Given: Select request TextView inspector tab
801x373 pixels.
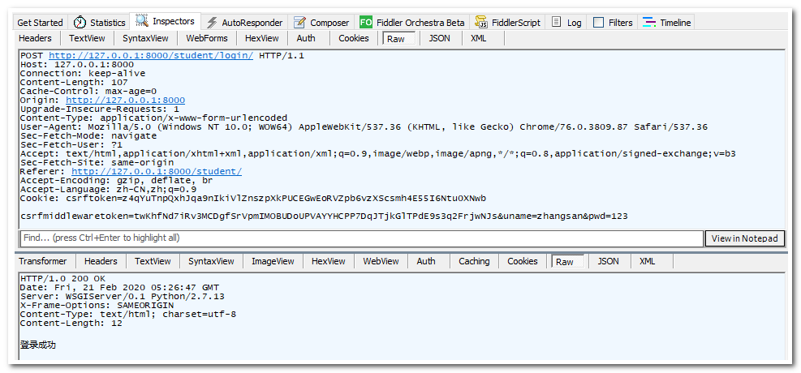Looking at the screenshot, I should tap(87, 38).
